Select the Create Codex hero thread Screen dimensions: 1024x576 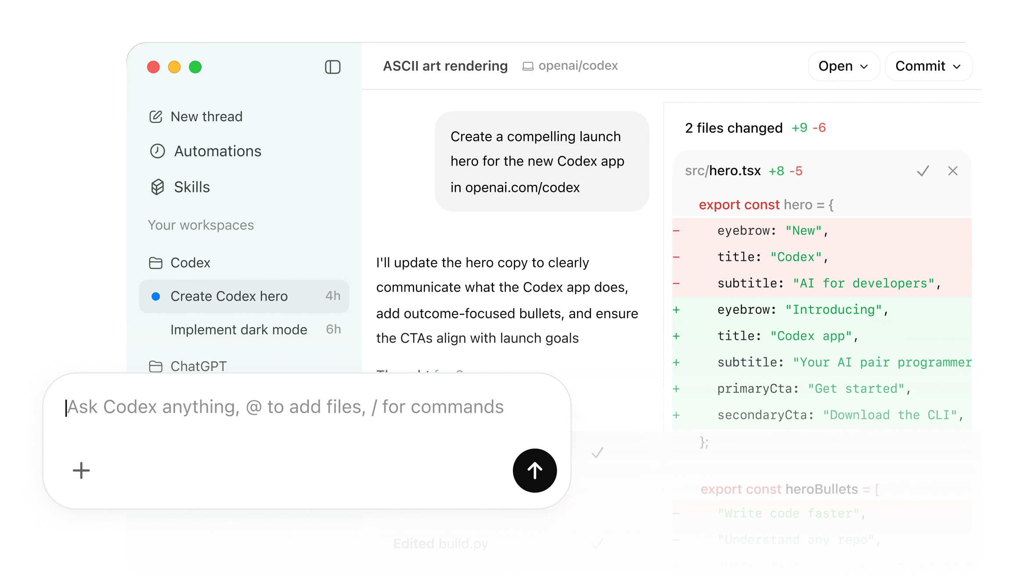(x=244, y=296)
